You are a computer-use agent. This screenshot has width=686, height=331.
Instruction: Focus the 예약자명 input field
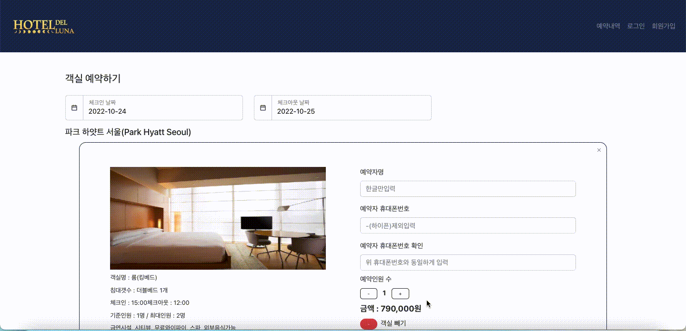(x=468, y=189)
